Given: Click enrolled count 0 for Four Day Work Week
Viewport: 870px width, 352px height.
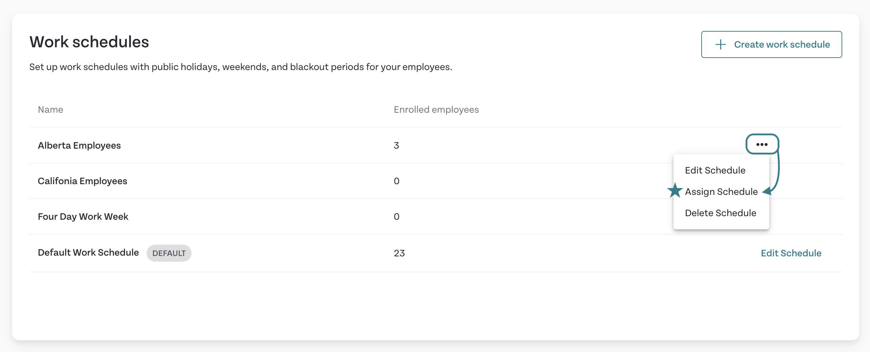Looking at the screenshot, I should pos(397,217).
